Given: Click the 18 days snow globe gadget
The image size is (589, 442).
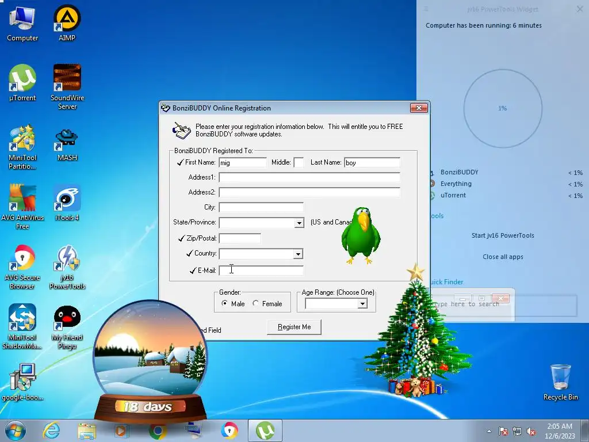Looking at the screenshot, I should pyautogui.click(x=150, y=361).
